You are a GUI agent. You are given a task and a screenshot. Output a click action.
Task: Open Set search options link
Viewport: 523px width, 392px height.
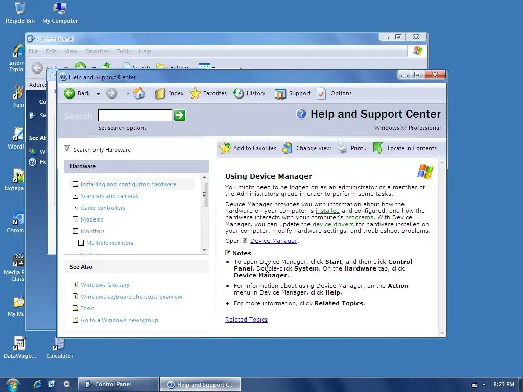pyautogui.click(x=122, y=128)
